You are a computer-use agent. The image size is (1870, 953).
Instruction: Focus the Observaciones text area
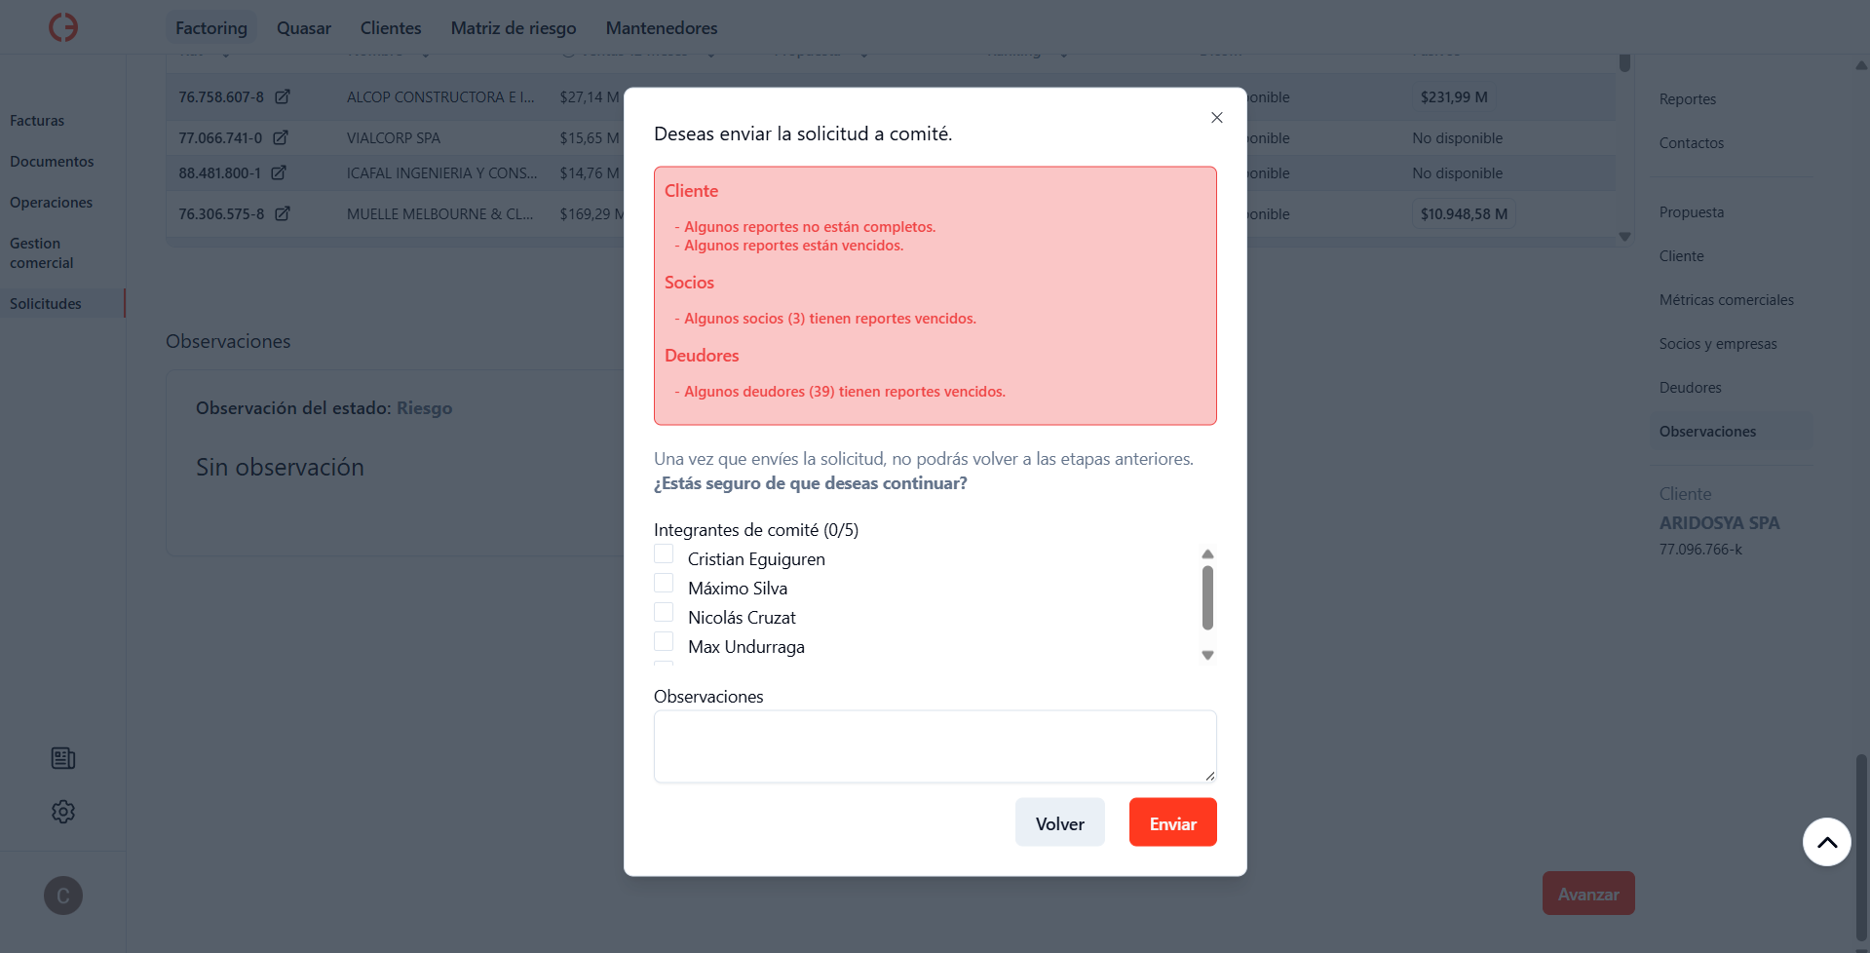tap(935, 746)
